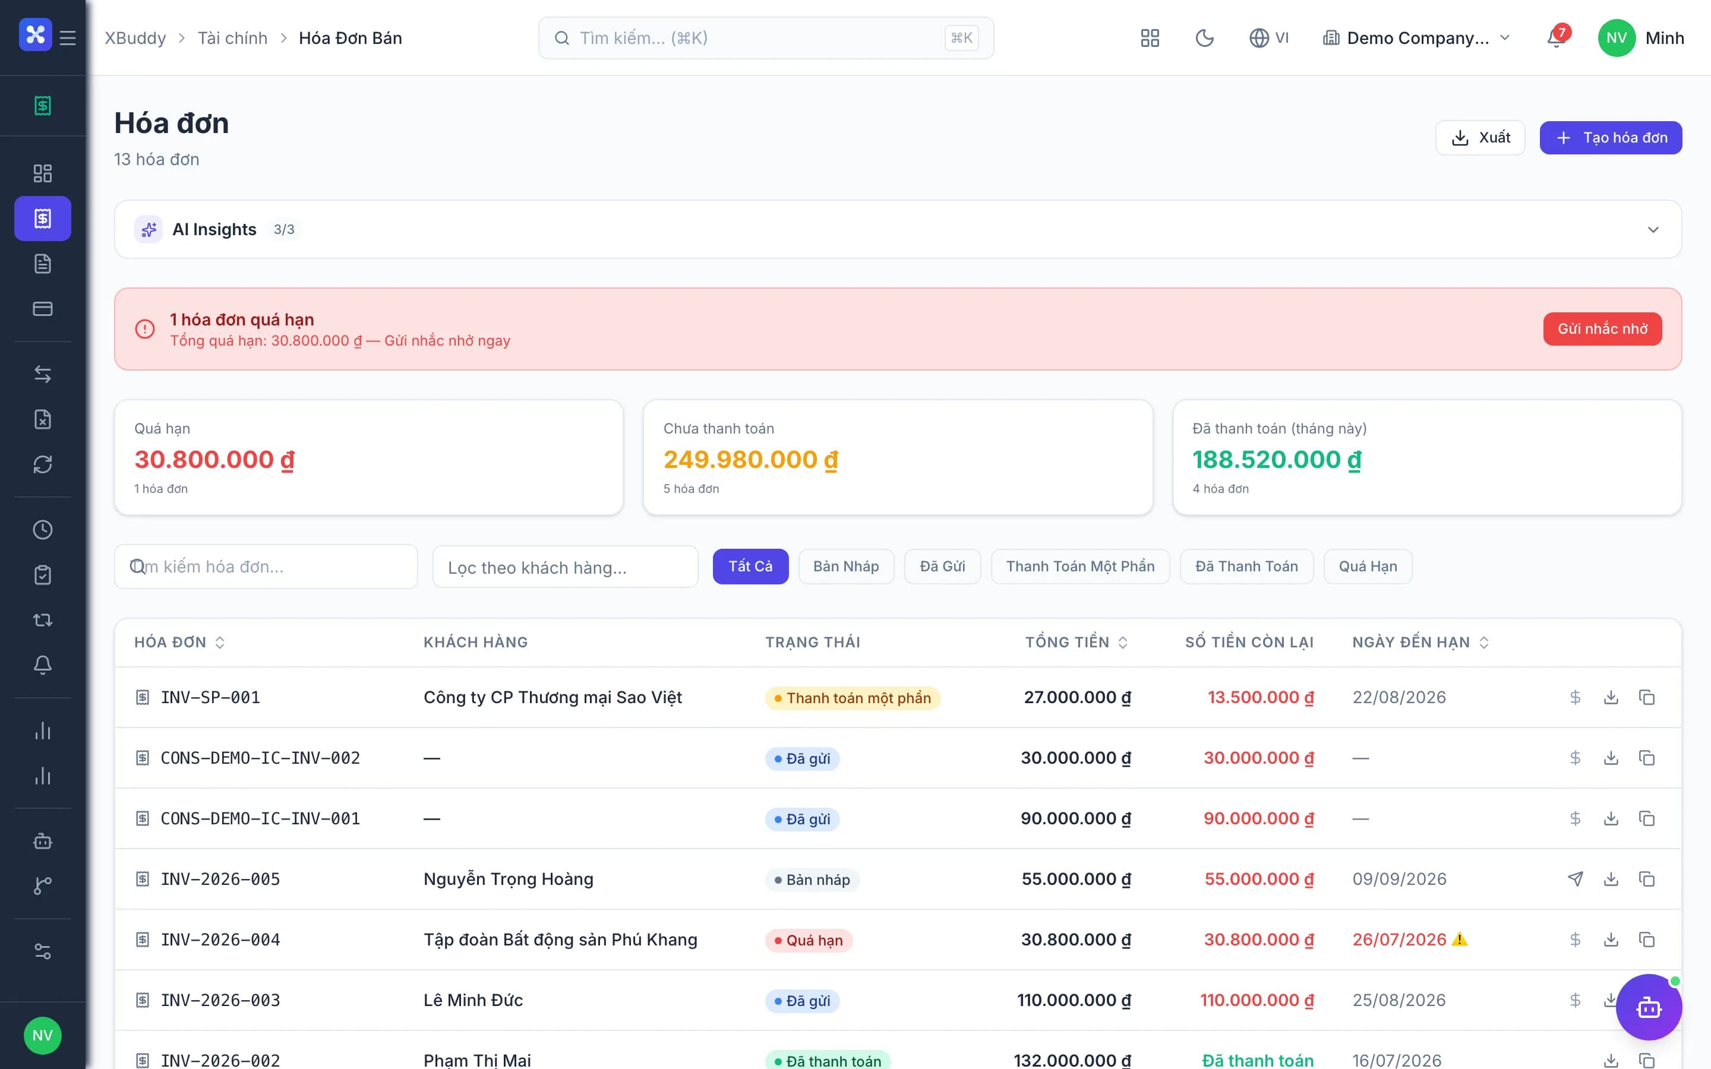Sort the table by Hóa đơn column

click(x=179, y=643)
